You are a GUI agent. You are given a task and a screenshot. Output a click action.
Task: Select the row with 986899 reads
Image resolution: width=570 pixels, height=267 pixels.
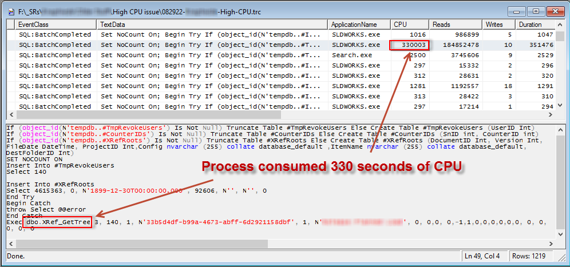coord(229,35)
